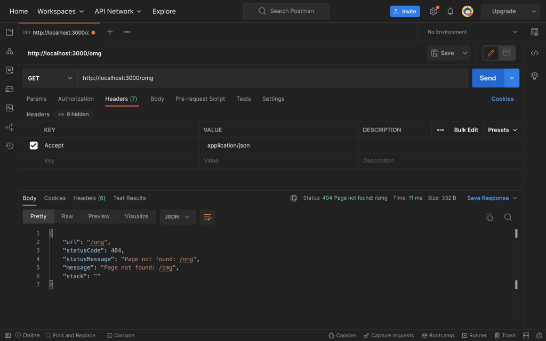
Task: Send the request
Action: 488,78
